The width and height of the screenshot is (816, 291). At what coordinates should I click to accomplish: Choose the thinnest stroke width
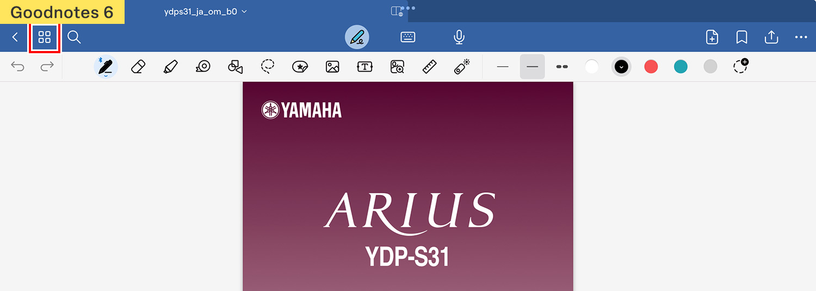coord(503,67)
